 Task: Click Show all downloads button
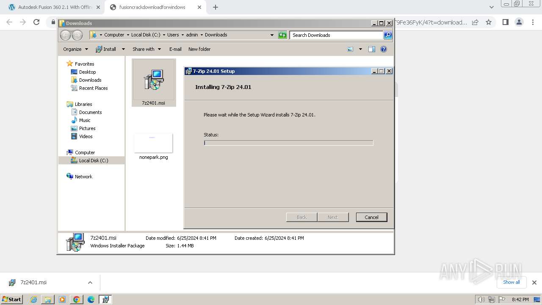[511, 282]
